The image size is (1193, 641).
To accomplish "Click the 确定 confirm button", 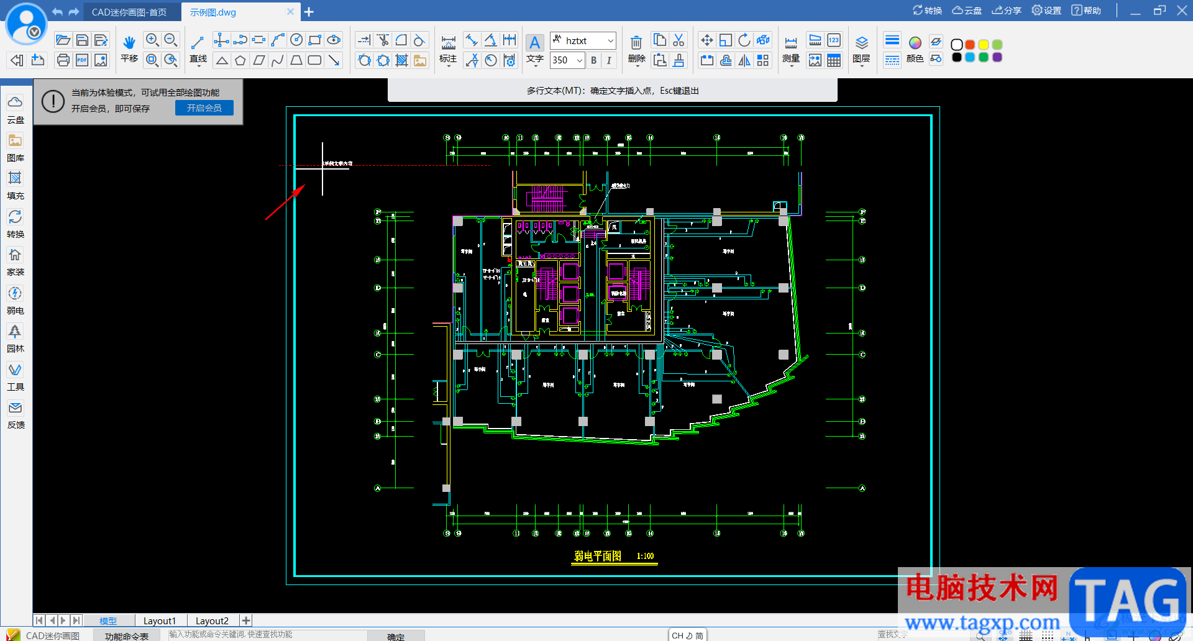I will tap(396, 636).
